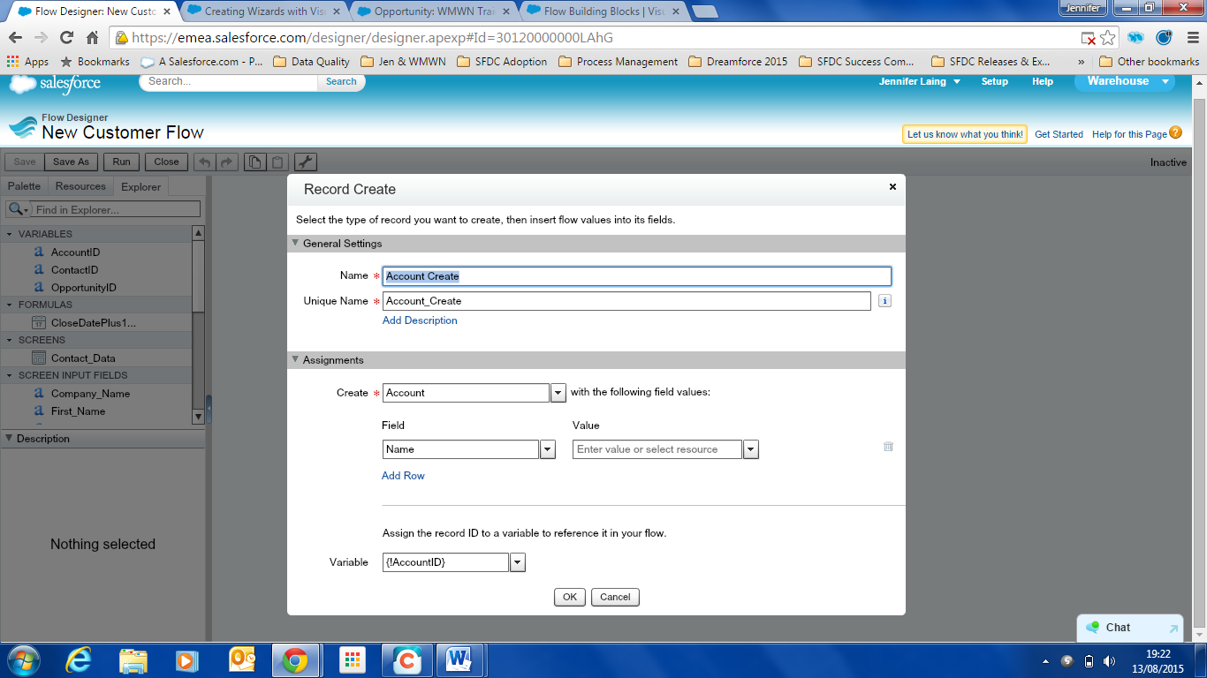Image resolution: width=1207 pixels, height=678 pixels.
Task: Close the Record Create dialog with X
Action: (892, 186)
